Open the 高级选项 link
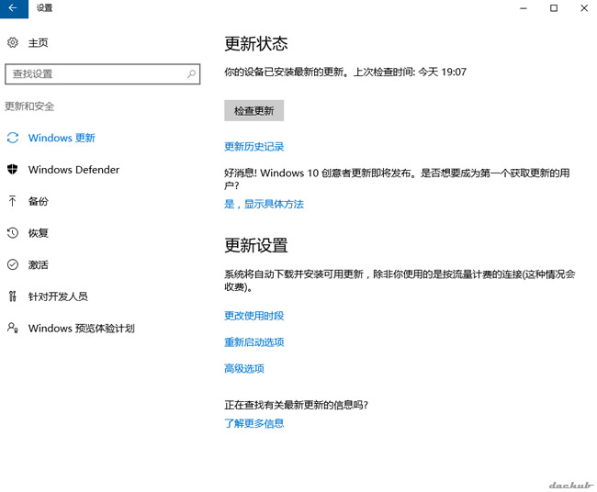597x492 pixels. point(244,368)
